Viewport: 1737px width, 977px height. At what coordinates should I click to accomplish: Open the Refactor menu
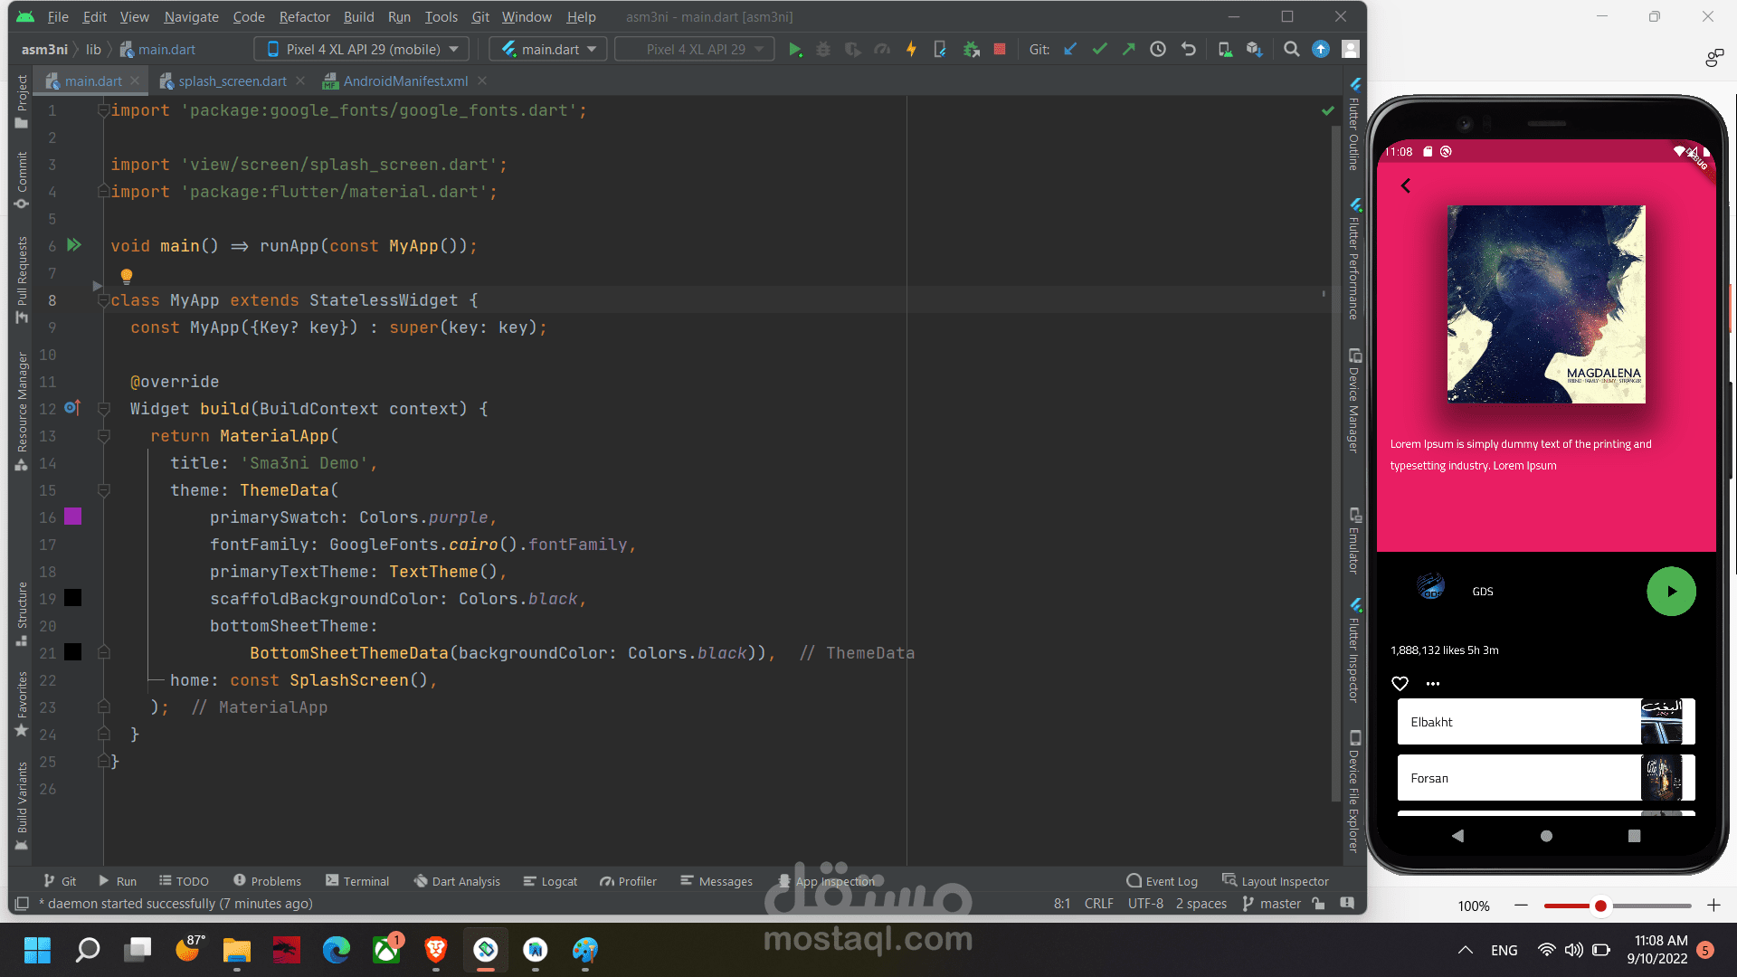click(304, 16)
